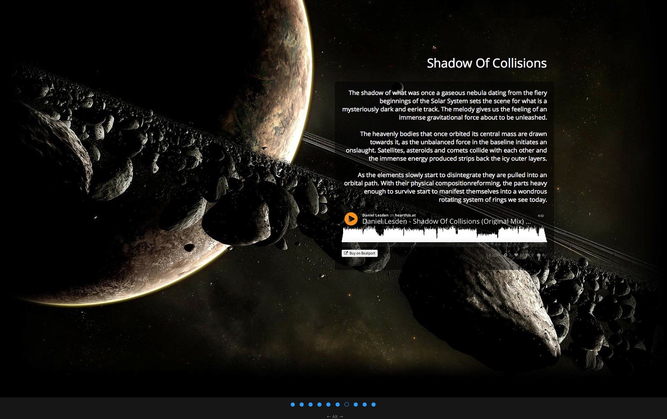Click the heart likes icon in player

[x=516, y=255]
